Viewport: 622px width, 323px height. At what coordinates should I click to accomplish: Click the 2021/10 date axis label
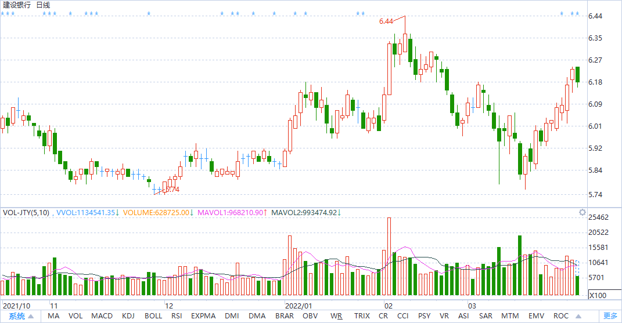click(x=16, y=306)
